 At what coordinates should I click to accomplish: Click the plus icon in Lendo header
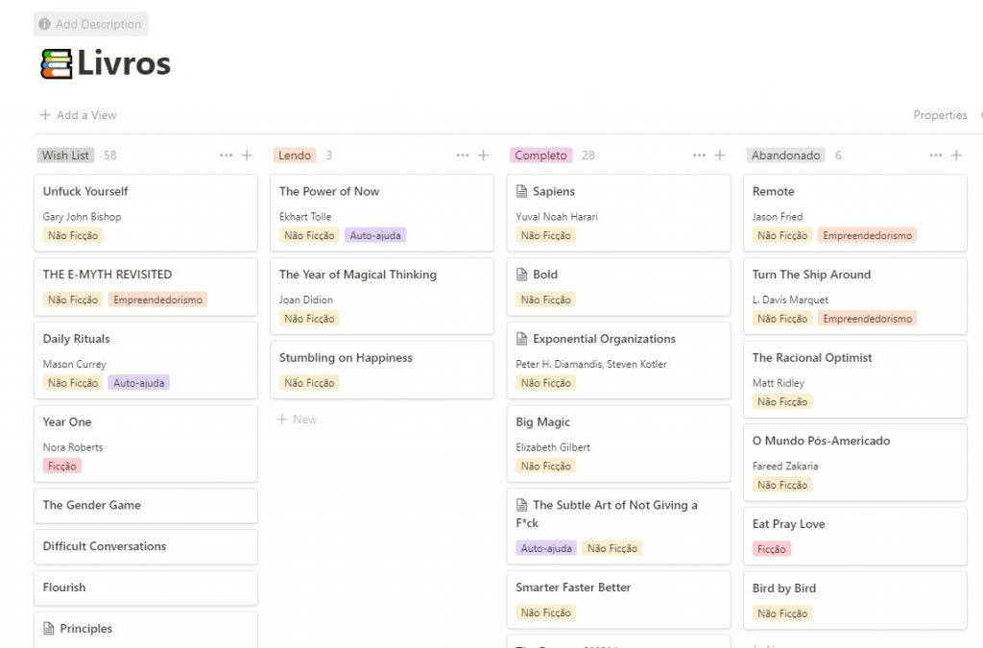484,156
